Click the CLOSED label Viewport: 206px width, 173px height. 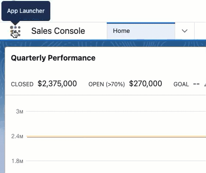[x=22, y=84]
